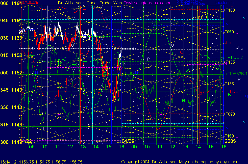This screenshot has height=164, width=248.
Task: Select price axis label 315 1143
Action: [x=11, y=125]
